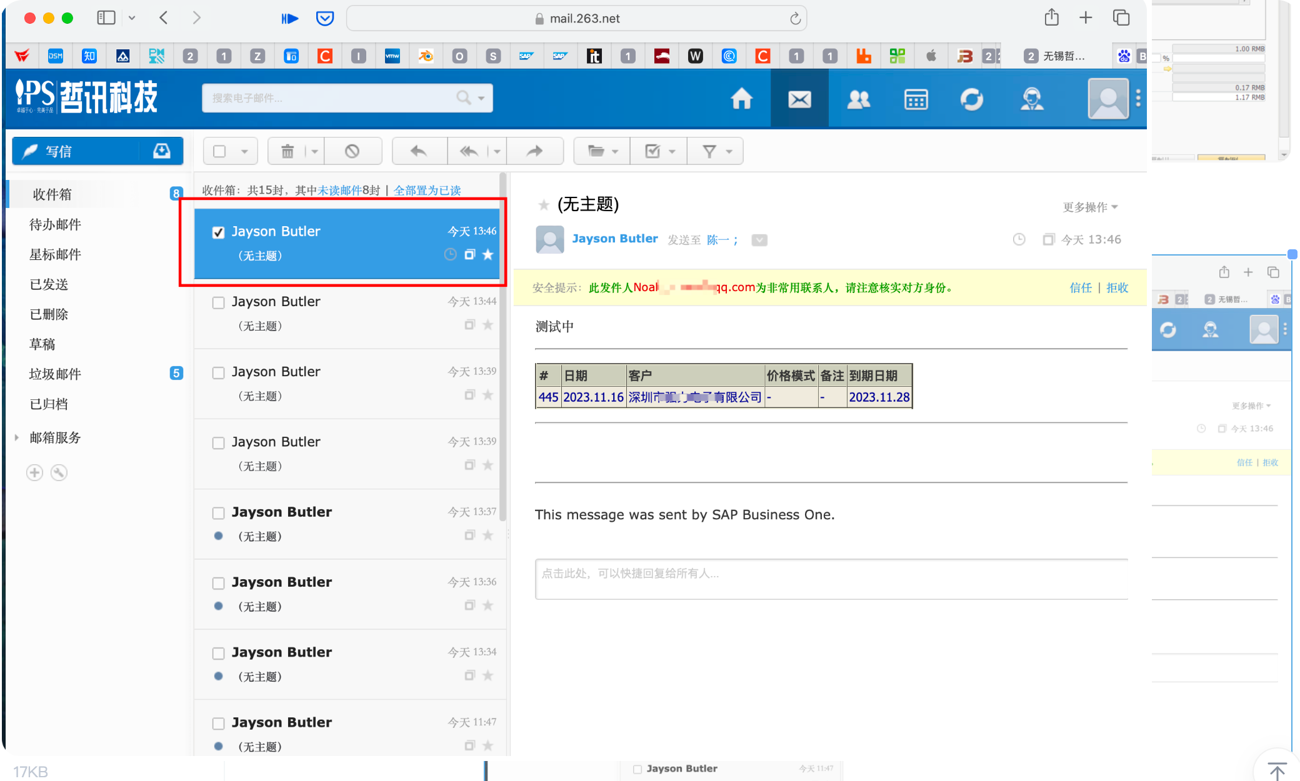Click the 未读邮件 link
This screenshot has width=1300, height=781.
pos(340,190)
